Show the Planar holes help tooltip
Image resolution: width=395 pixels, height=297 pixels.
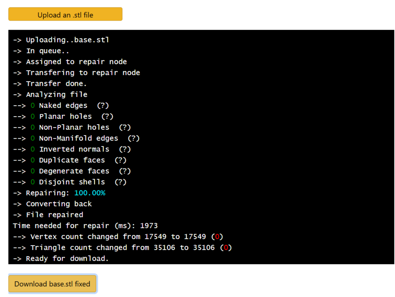[107, 116]
